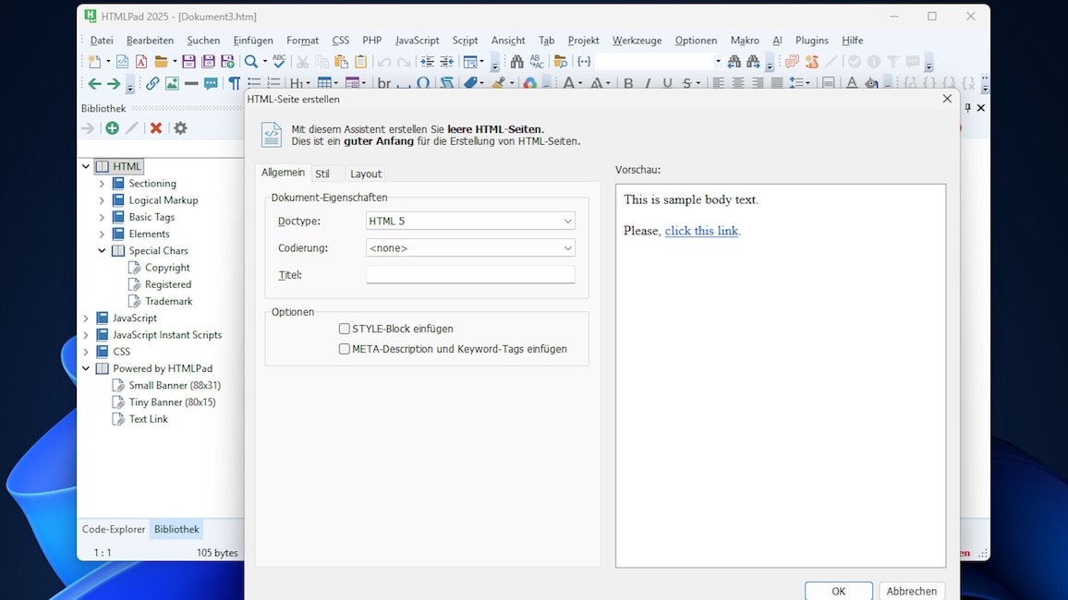Save the document with the purple disk icon
Image resolution: width=1068 pixels, height=600 pixels.
pyautogui.click(x=188, y=61)
